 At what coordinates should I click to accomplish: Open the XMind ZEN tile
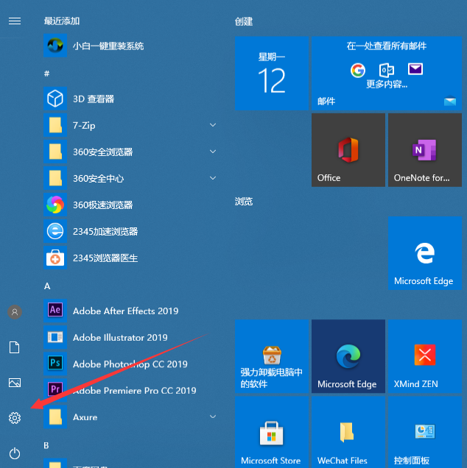[425, 356]
